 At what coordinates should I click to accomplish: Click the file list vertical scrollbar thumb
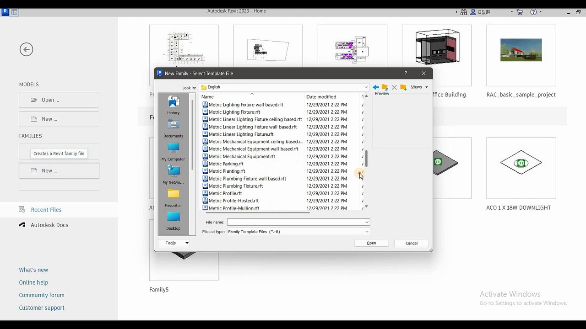click(x=366, y=158)
